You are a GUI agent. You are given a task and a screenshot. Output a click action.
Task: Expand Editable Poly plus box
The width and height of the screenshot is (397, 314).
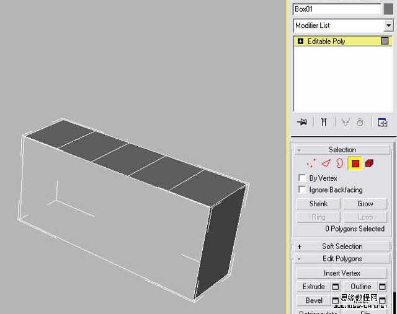pyautogui.click(x=300, y=41)
